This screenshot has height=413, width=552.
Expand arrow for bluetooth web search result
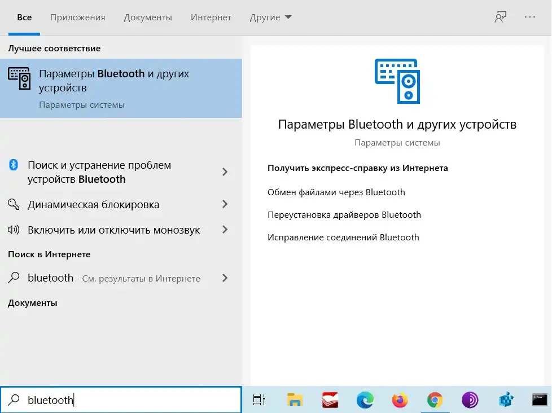pos(225,278)
